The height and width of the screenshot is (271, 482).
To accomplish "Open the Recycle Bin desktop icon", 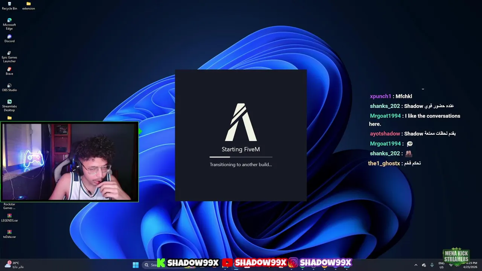I will click(x=9, y=6).
